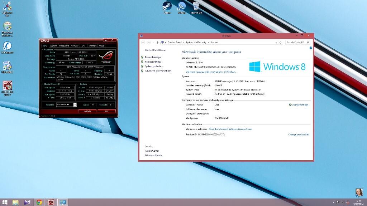Click Get more features with new edition link
The width and height of the screenshot is (367, 206).
[x=211, y=72]
